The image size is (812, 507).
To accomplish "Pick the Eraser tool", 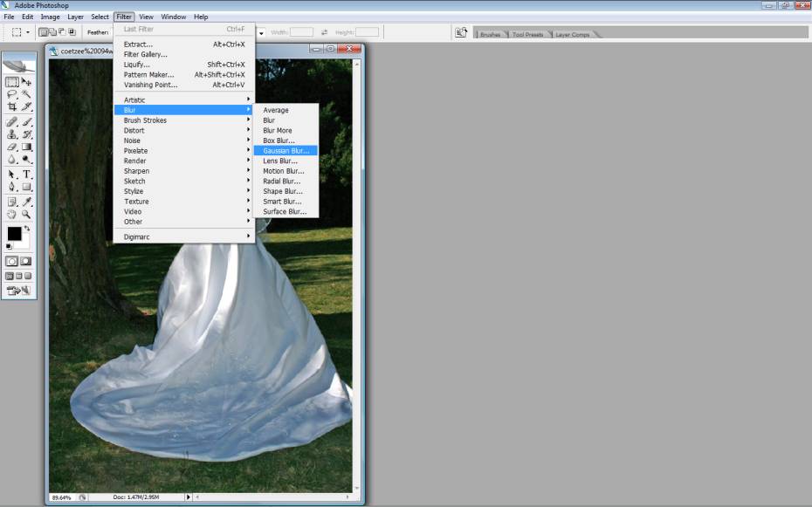I will [x=12, y=147].
